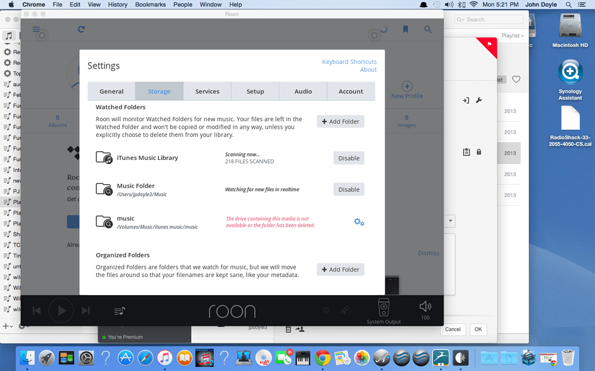Switch to the Services settings tab
595x371 pixels.
click(x=207, y=91)
